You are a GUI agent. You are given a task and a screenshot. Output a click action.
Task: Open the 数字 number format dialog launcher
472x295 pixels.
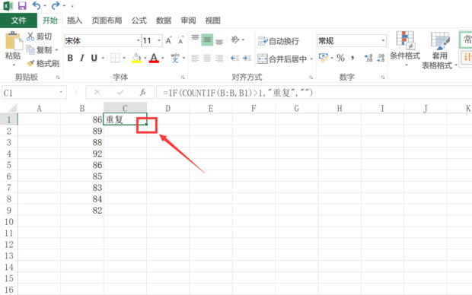point(383,78)
